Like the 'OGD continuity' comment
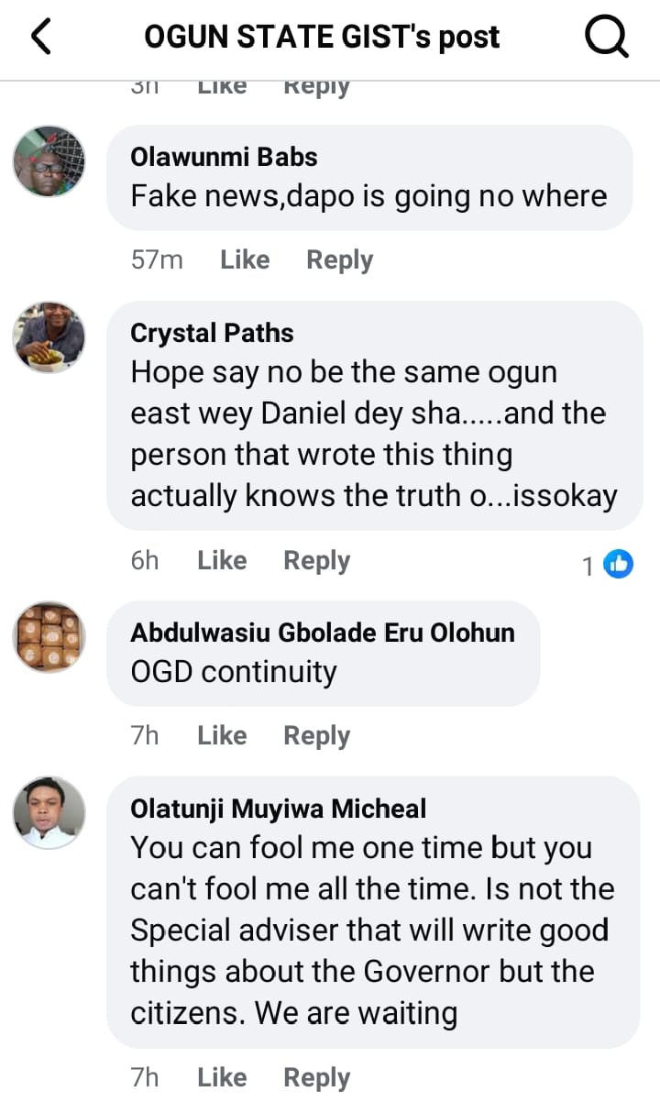 coord(222,736)
